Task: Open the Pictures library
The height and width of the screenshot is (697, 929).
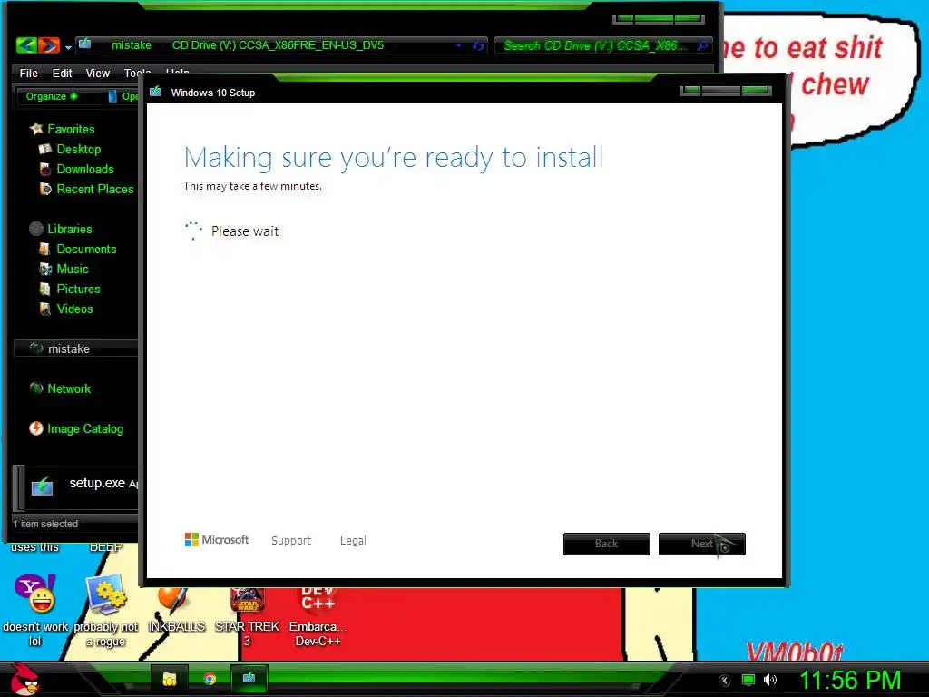Action: [78, 290]
